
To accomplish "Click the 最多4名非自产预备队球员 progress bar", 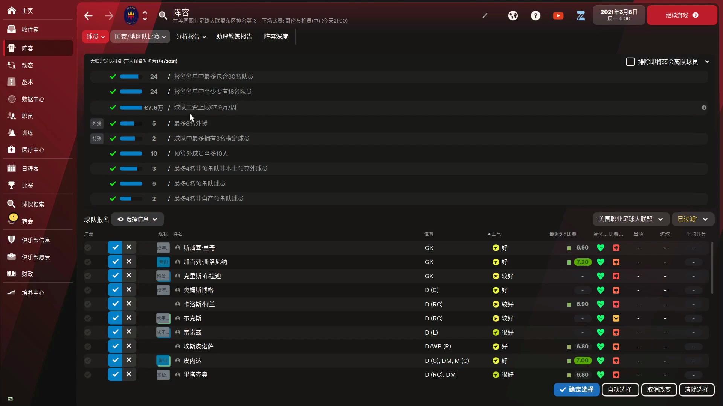I will 131,199.
